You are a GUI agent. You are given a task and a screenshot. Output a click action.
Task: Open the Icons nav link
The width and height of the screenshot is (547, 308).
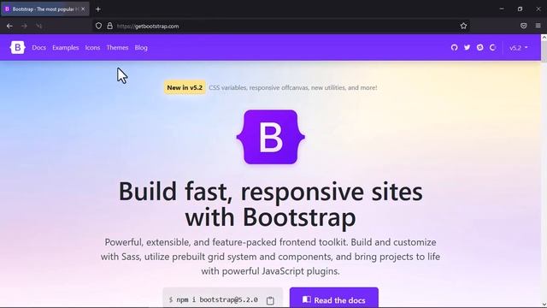[x=92, y=48]
